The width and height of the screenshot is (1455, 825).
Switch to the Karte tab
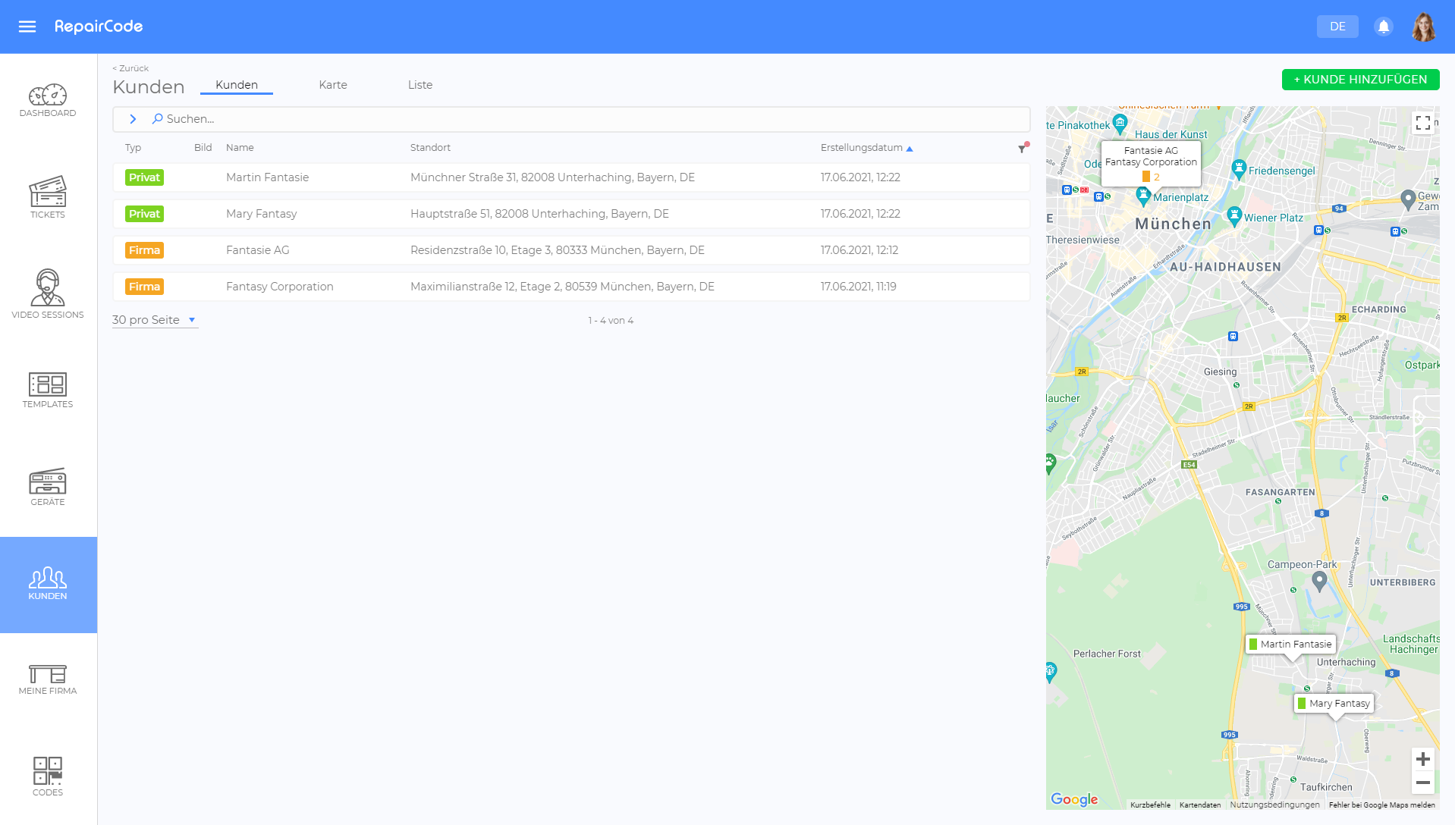[x=333, y=84]
